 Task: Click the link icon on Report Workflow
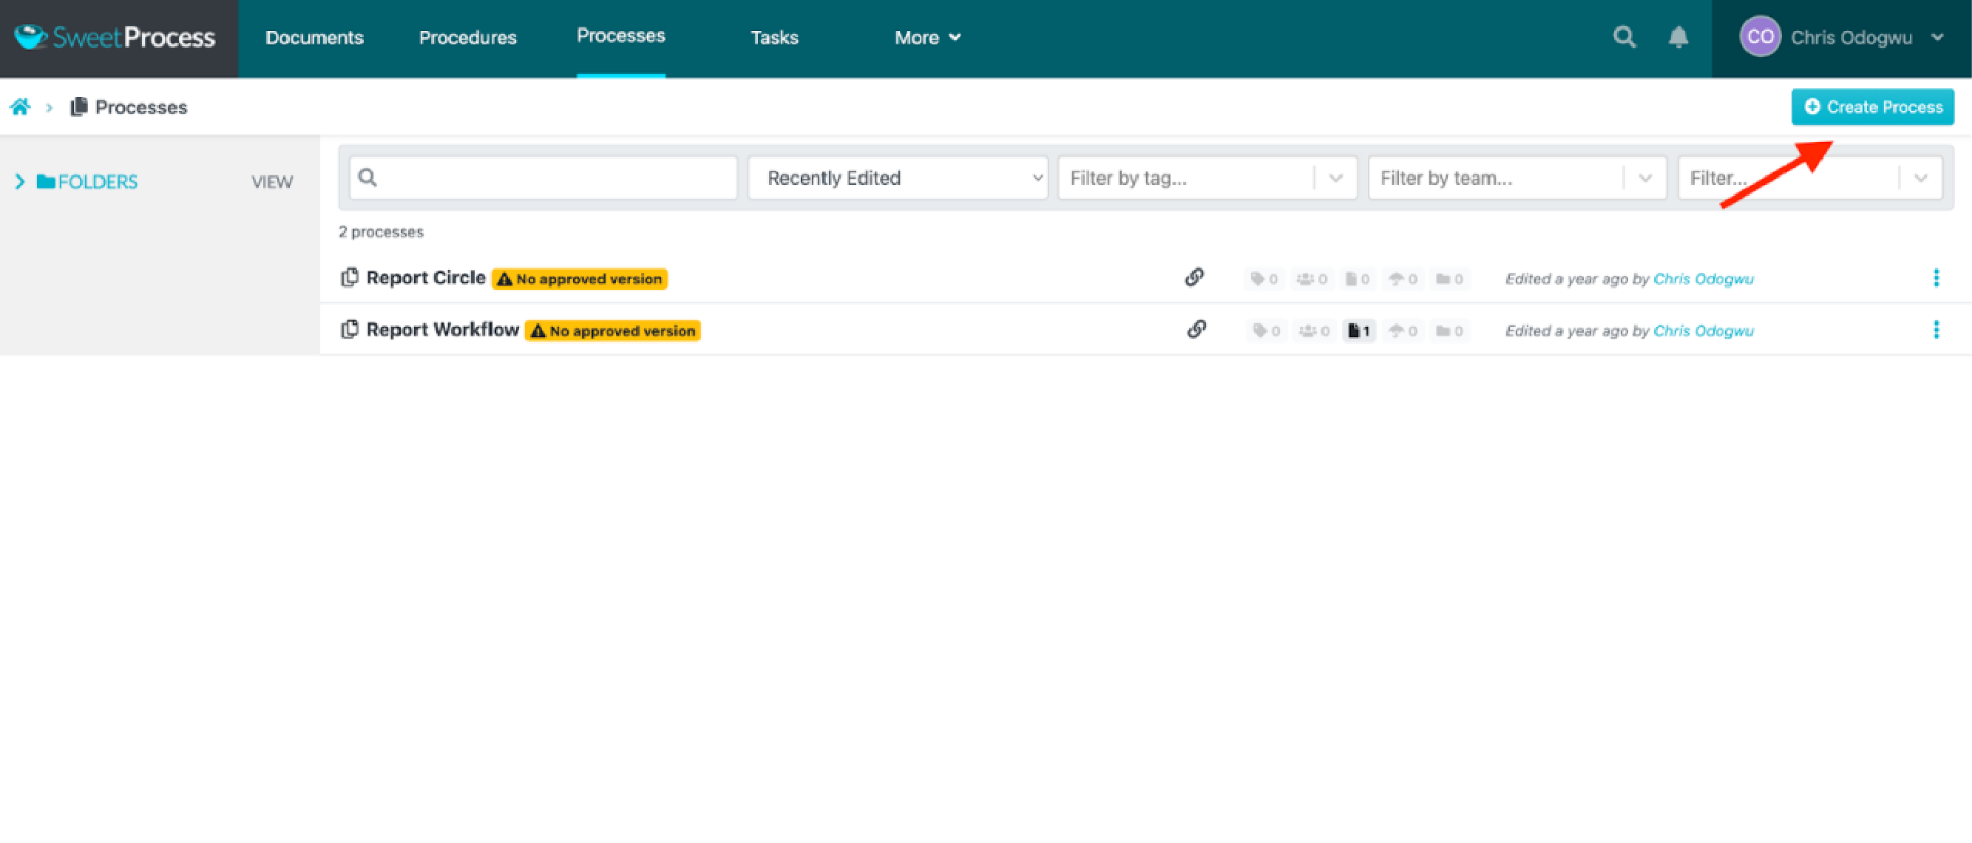1196,330
